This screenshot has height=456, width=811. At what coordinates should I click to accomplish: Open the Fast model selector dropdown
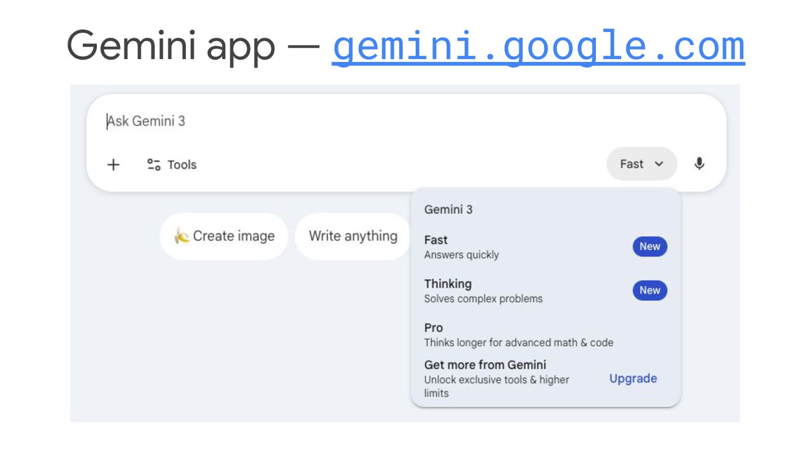click(641, 164)
